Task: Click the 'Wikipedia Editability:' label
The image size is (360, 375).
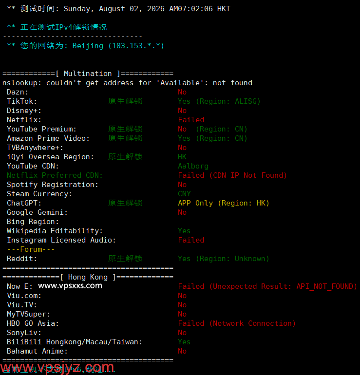Action: (x=55, y=231)
